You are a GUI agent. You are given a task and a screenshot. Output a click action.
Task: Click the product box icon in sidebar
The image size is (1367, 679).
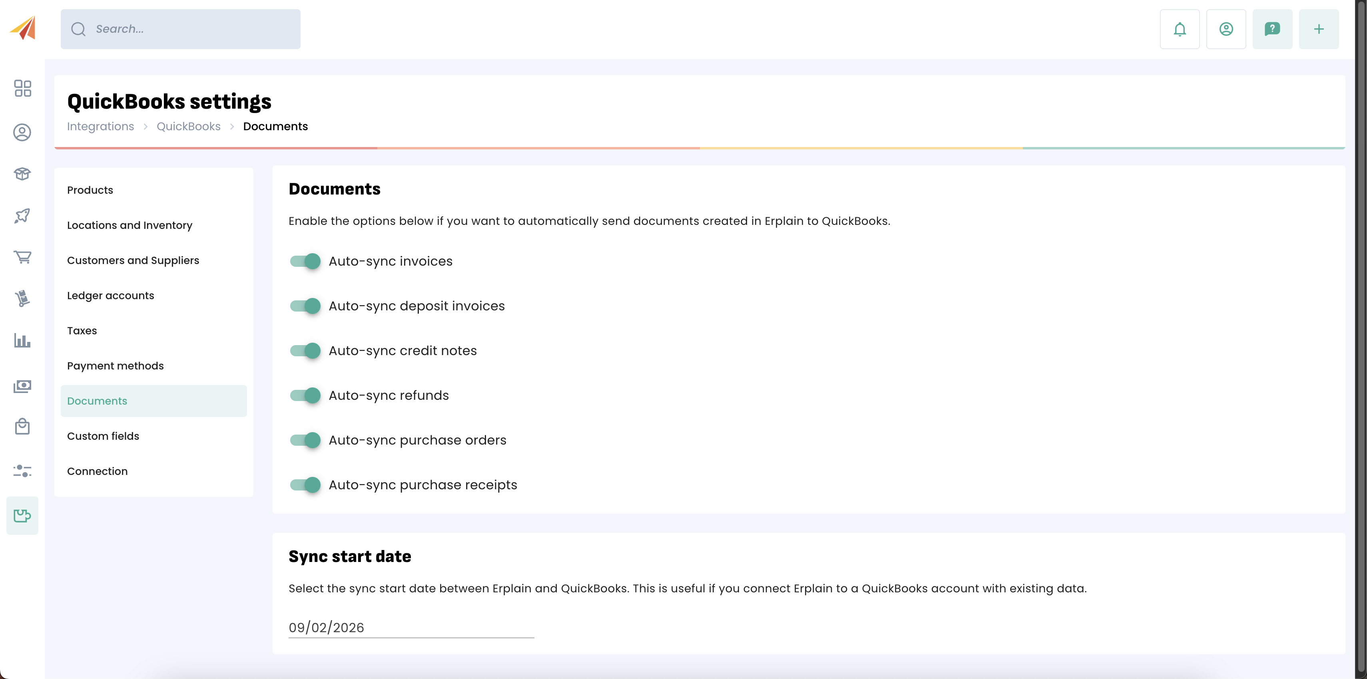coord(22,174)
